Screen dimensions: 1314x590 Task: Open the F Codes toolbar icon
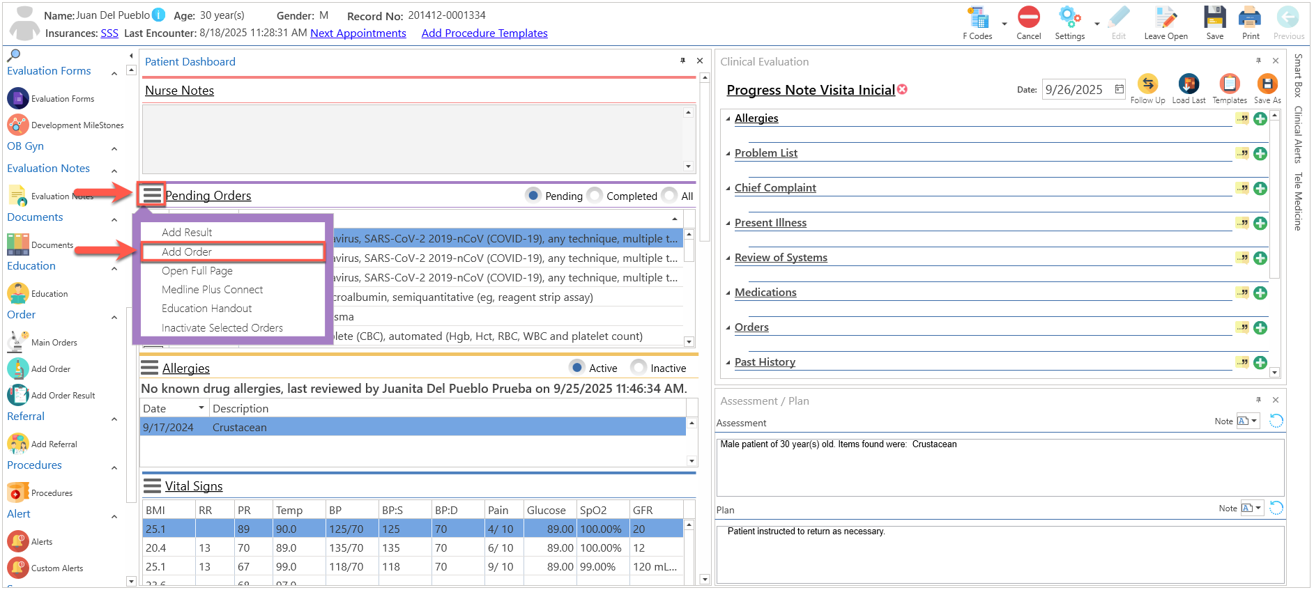978,18
